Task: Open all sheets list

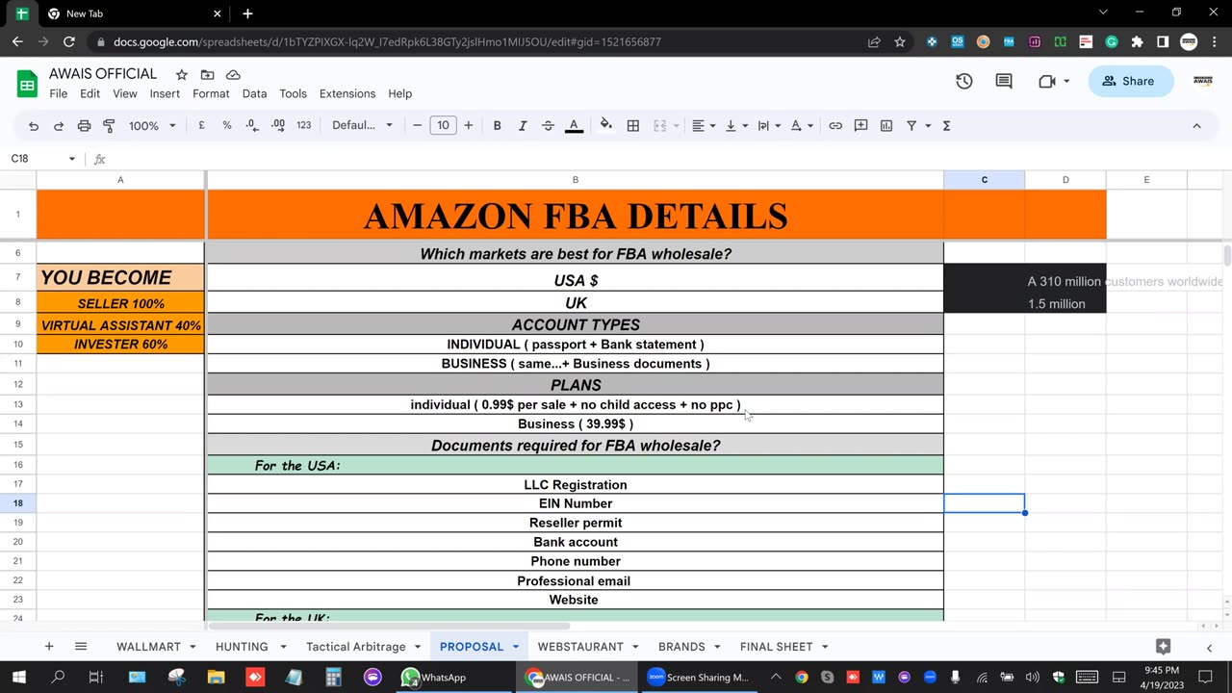Action: pyautogui.click(x=81, y=647)
